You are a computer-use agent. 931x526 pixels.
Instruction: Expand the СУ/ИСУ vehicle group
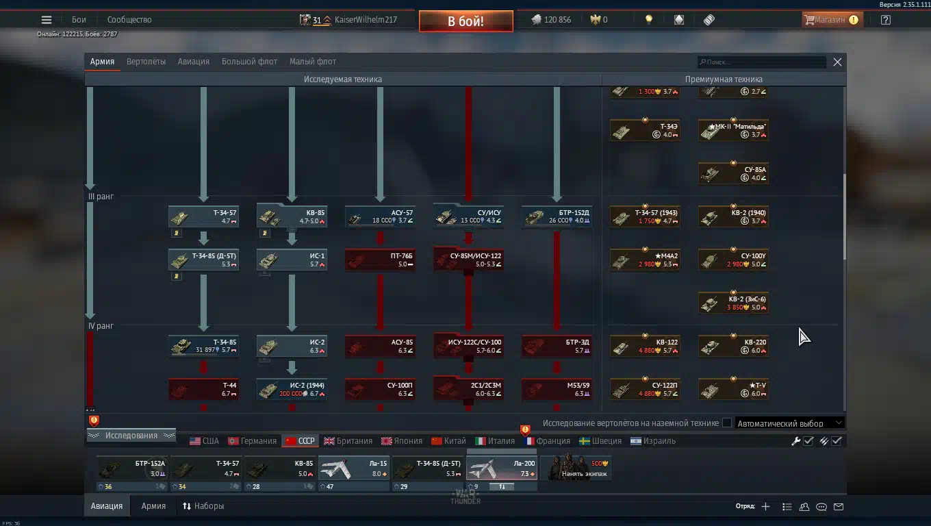click(469, 216)
